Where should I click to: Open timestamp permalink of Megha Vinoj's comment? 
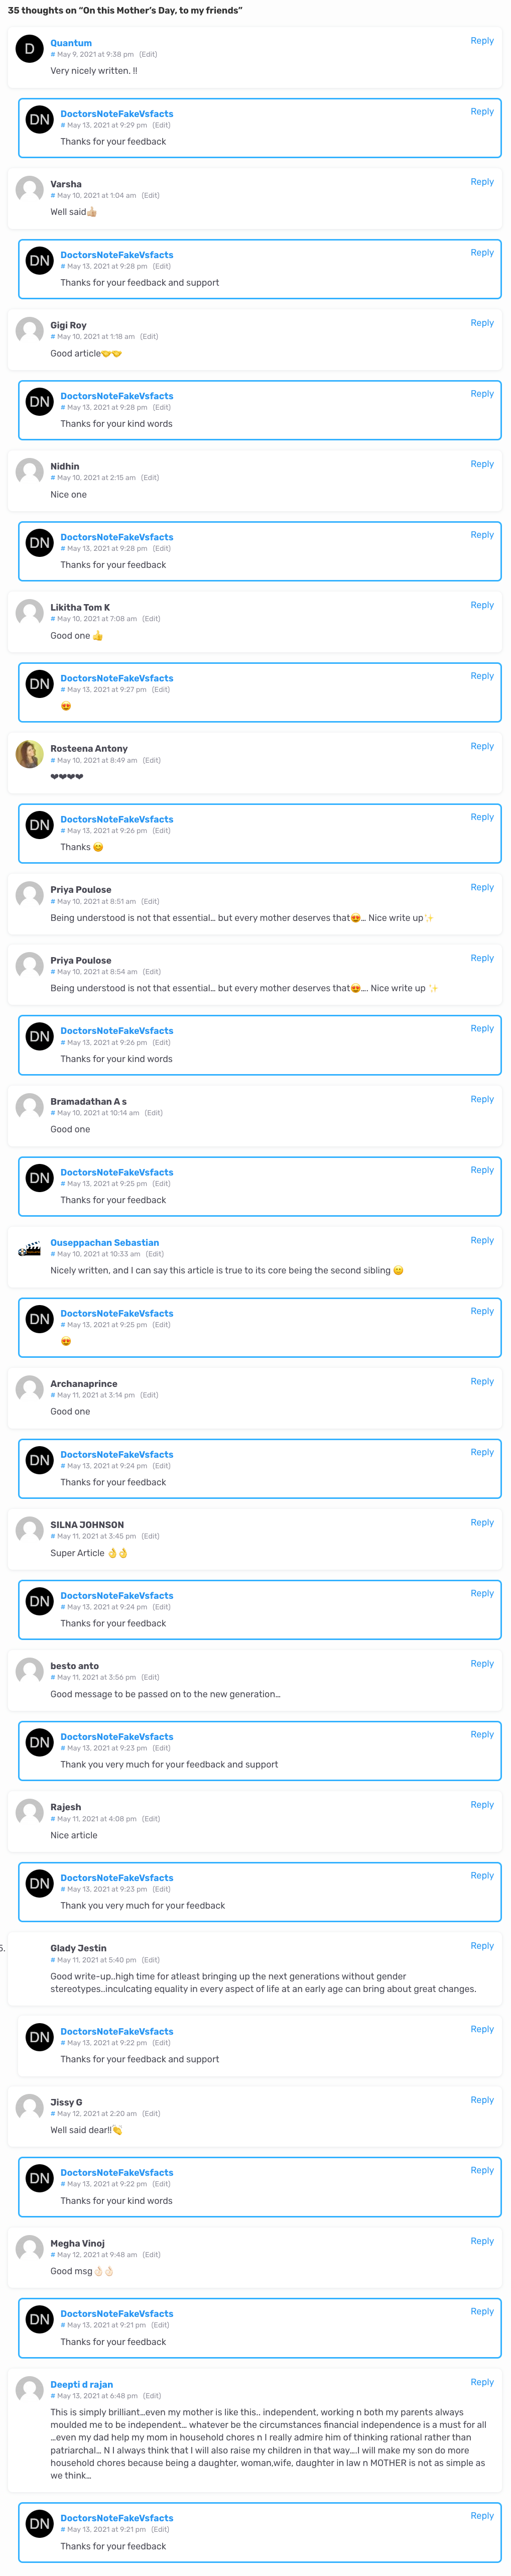coord(97,2255)
